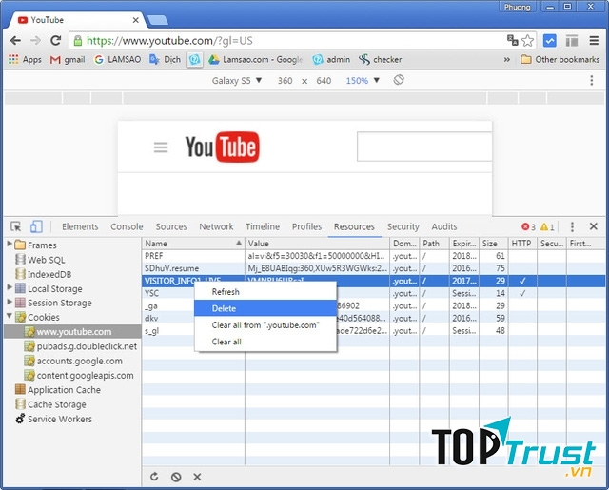The image size is (609, 490).
Task: Expand the Local Storage node
Action: click(10, 287)
